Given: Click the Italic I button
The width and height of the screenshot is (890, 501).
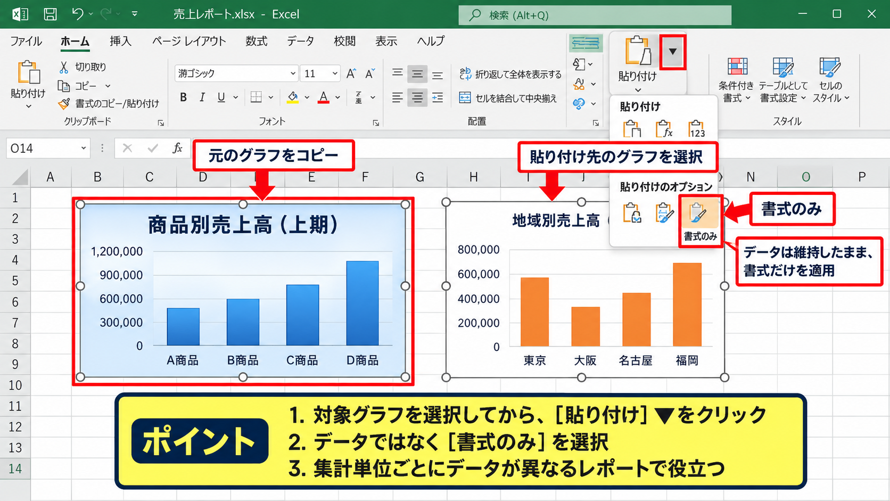Looking at the screenshot, I should 202,97.
